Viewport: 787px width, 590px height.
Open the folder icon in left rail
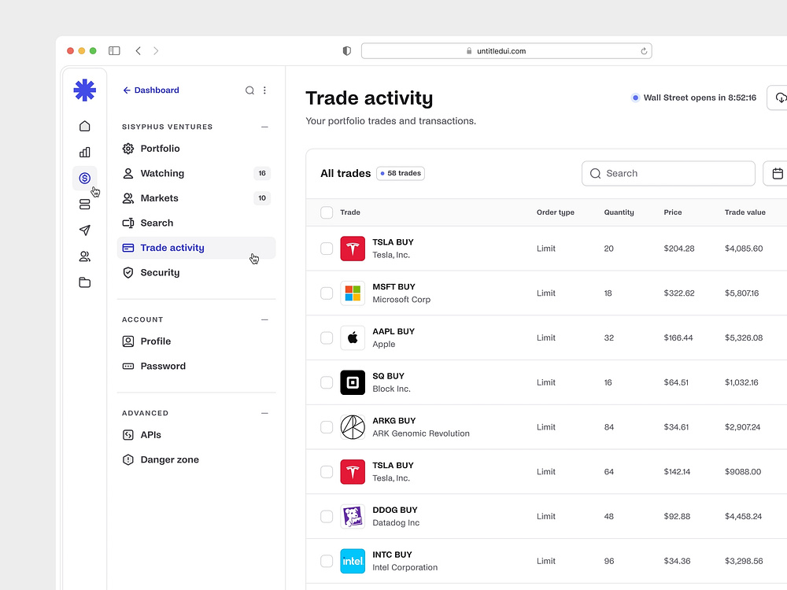click(x=85, y=282)
